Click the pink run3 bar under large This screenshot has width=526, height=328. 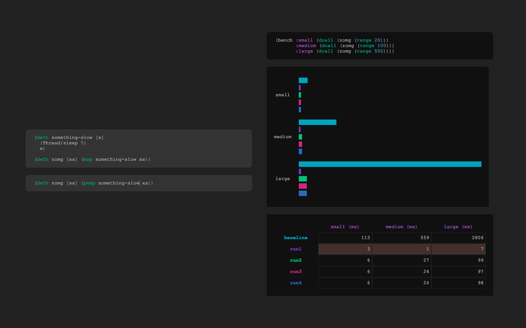302,186
